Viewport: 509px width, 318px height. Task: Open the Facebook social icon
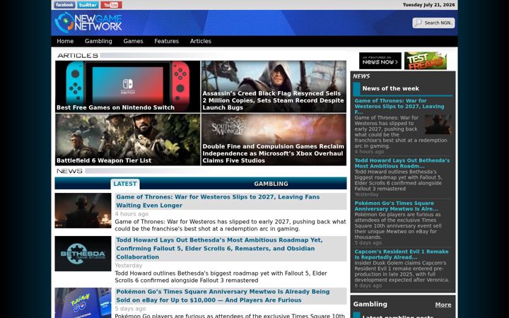64,5
